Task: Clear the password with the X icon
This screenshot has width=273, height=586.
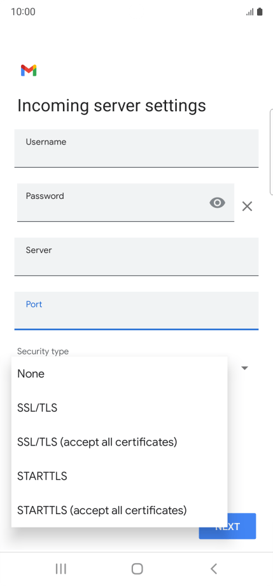Action: tap(247, 206)
